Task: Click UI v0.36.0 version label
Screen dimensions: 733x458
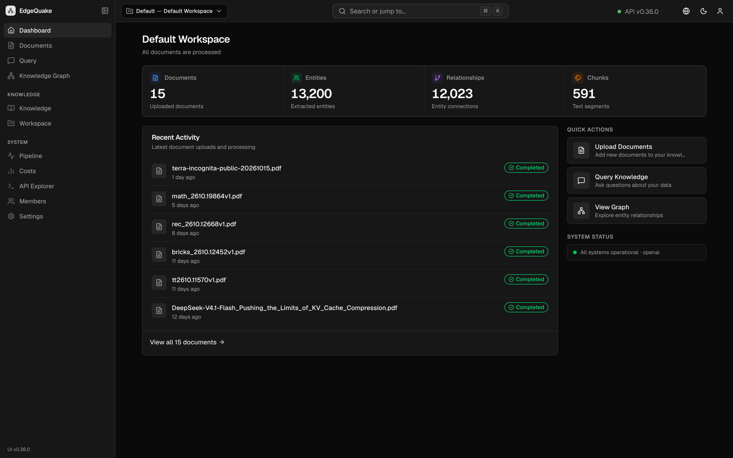Action: (19, 449)
